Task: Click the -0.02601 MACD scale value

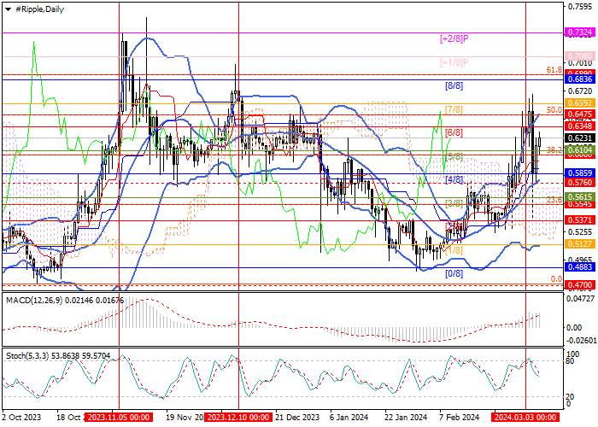Action: coord(580,341)
